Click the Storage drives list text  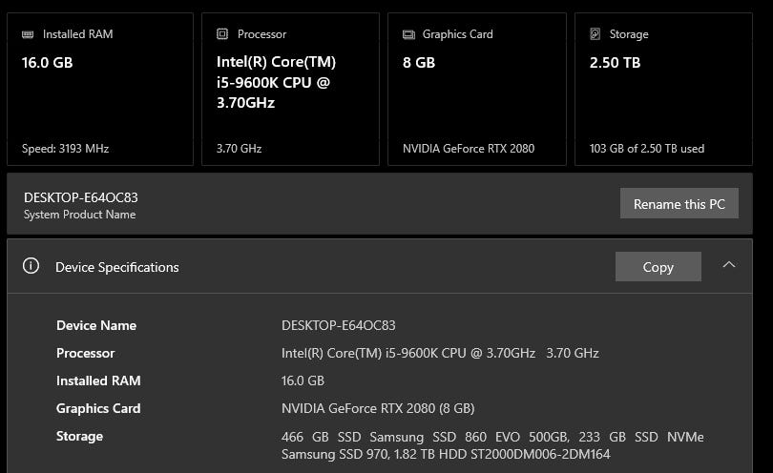coord(491,445)
